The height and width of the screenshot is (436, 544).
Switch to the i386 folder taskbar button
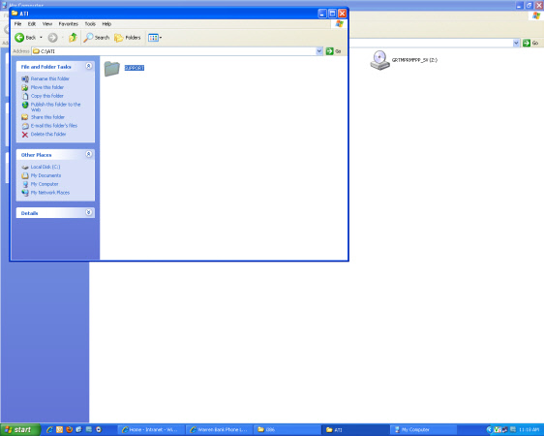[x=287, y=430]
